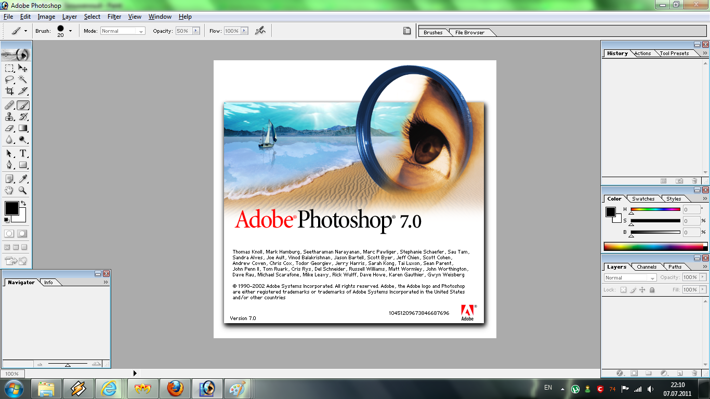
Task: Select the Healing Brush tool
Action: pyautogui.click(x=9, y=105)
